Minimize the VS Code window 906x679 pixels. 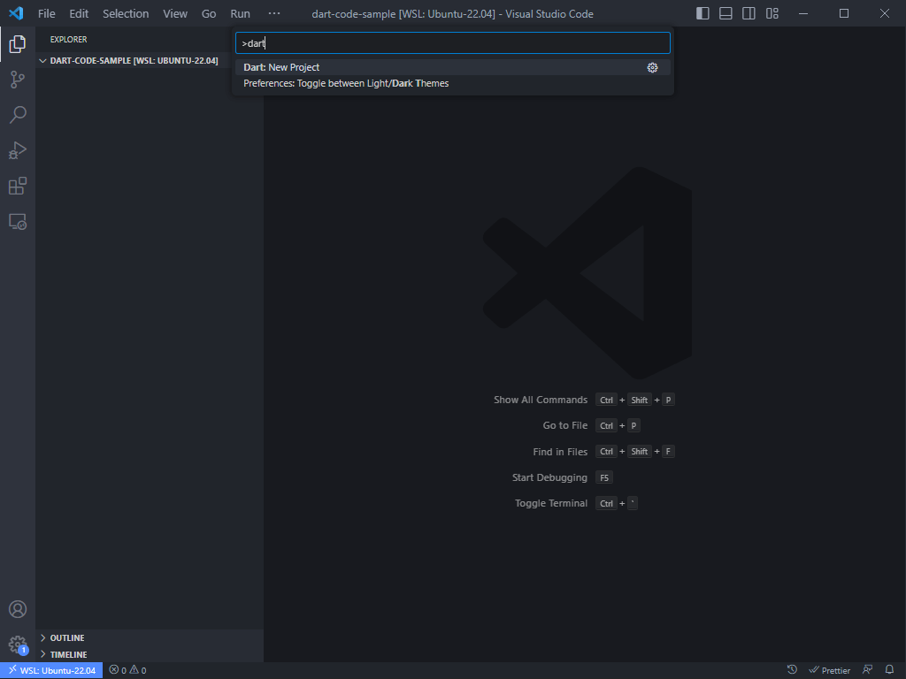(x=803, y=13)
